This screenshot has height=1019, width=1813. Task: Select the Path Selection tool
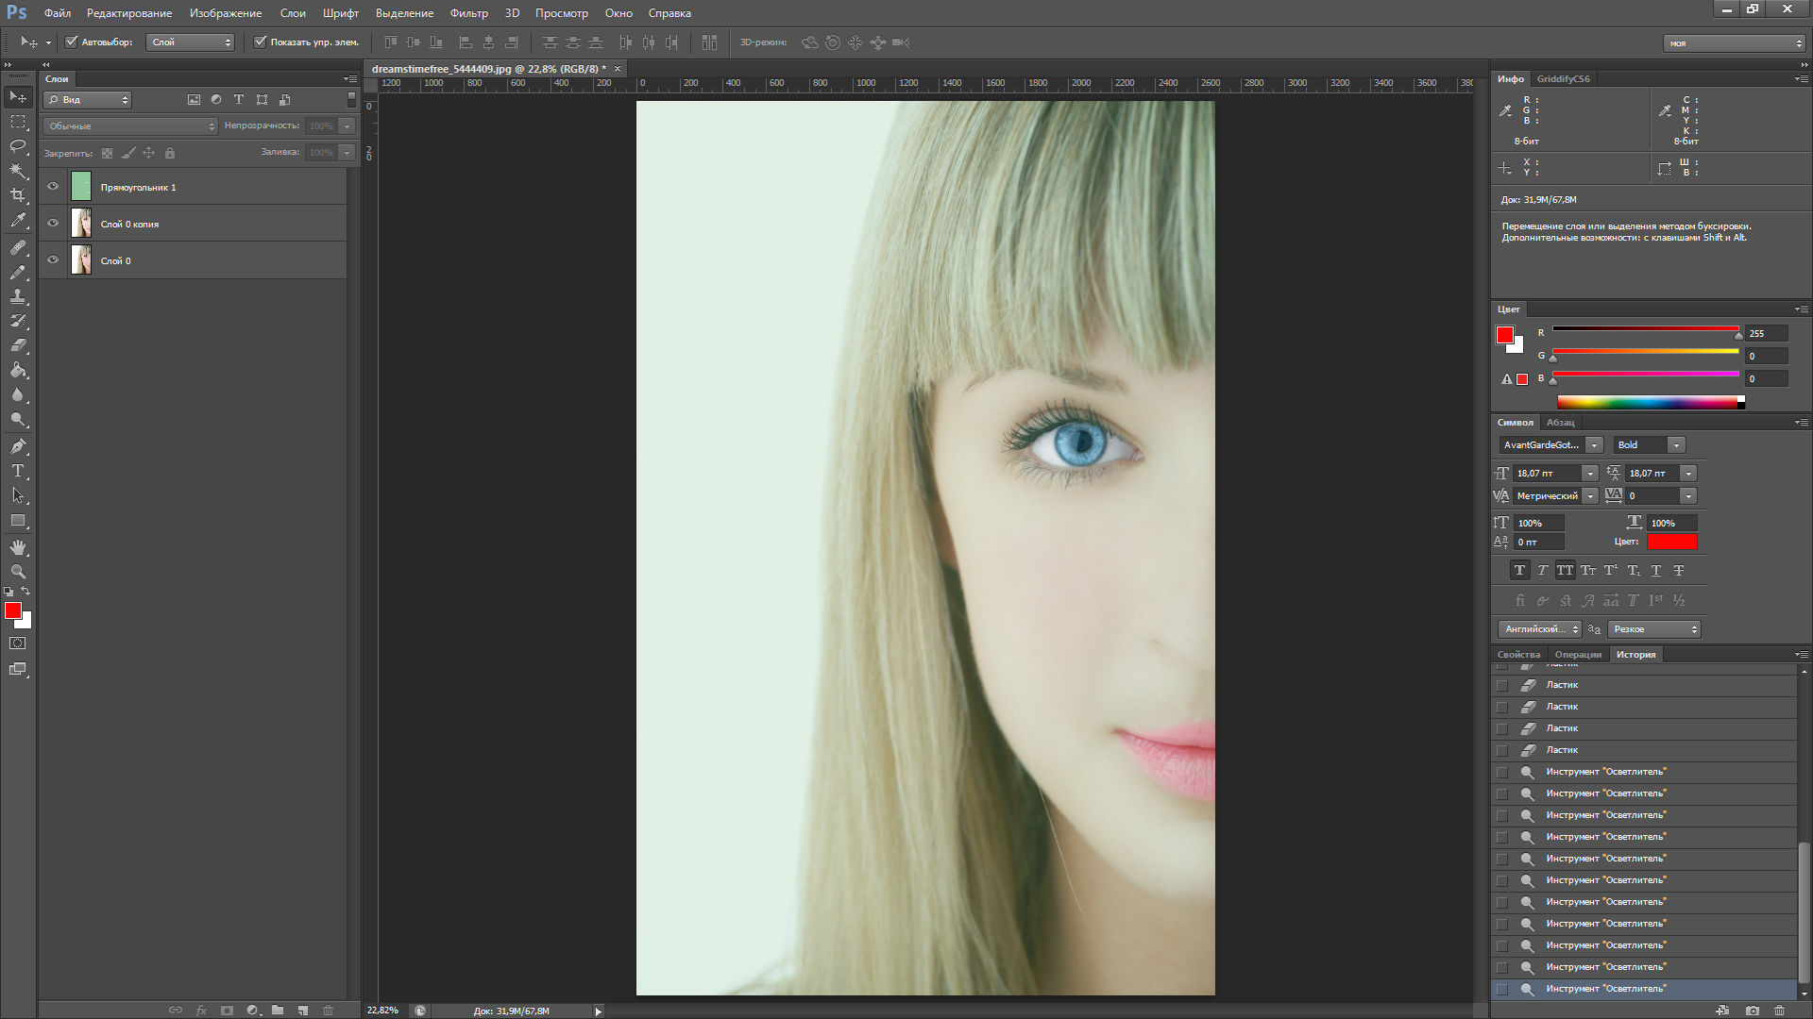(18, 495)
